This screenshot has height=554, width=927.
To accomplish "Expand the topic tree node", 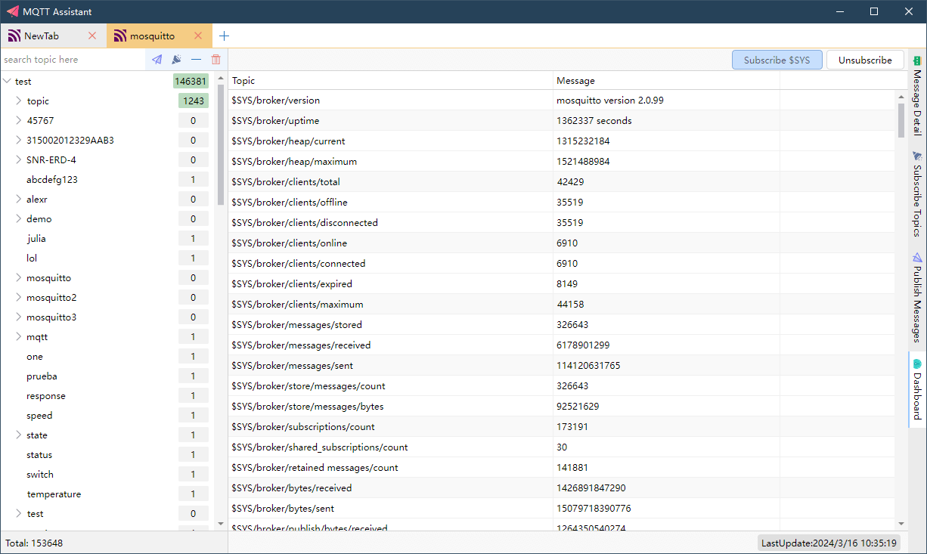I will pyautogui.click(x=19, y=101).
